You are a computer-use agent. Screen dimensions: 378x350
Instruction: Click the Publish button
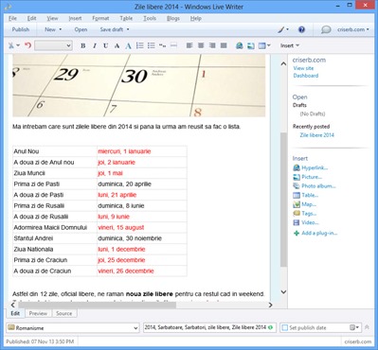pyautogui.click(x=21, y=29)
